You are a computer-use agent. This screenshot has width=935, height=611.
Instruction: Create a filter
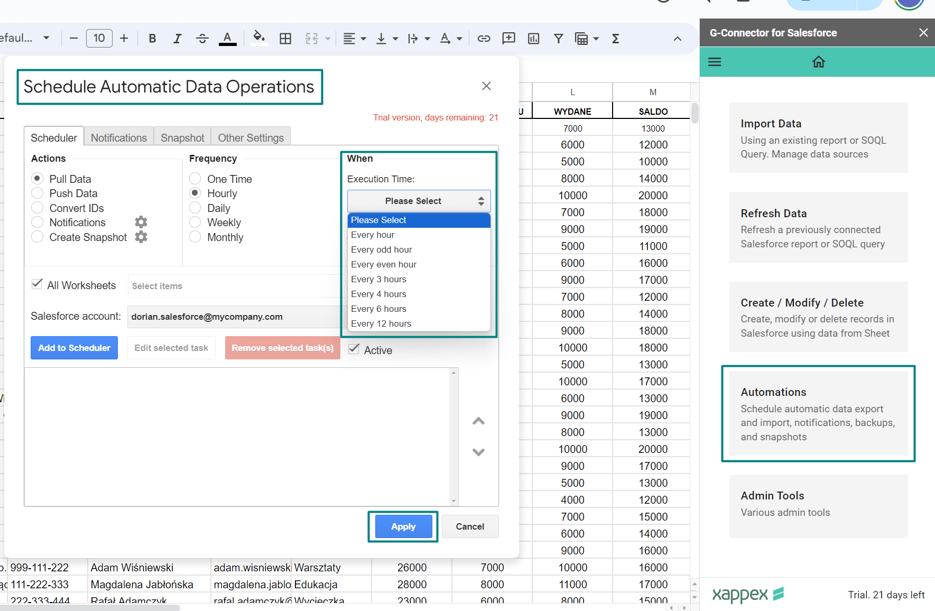pyautogui.click(x=559, y=38)
